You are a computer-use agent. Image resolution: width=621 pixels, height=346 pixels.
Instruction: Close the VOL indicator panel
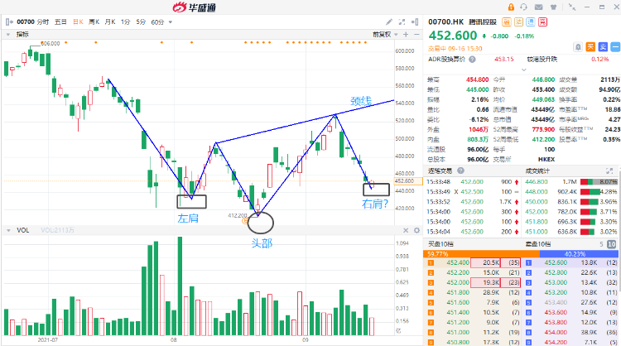(x=406, y=230)
